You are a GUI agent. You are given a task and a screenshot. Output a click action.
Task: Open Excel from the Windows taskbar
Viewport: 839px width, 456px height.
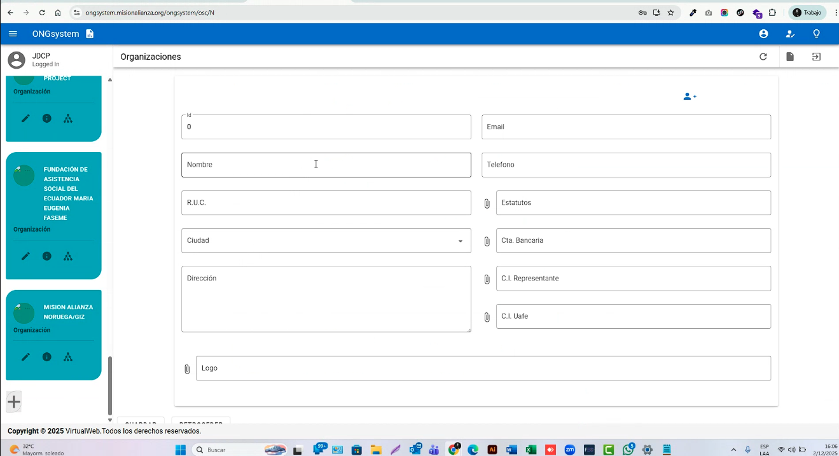pos(530,450)
